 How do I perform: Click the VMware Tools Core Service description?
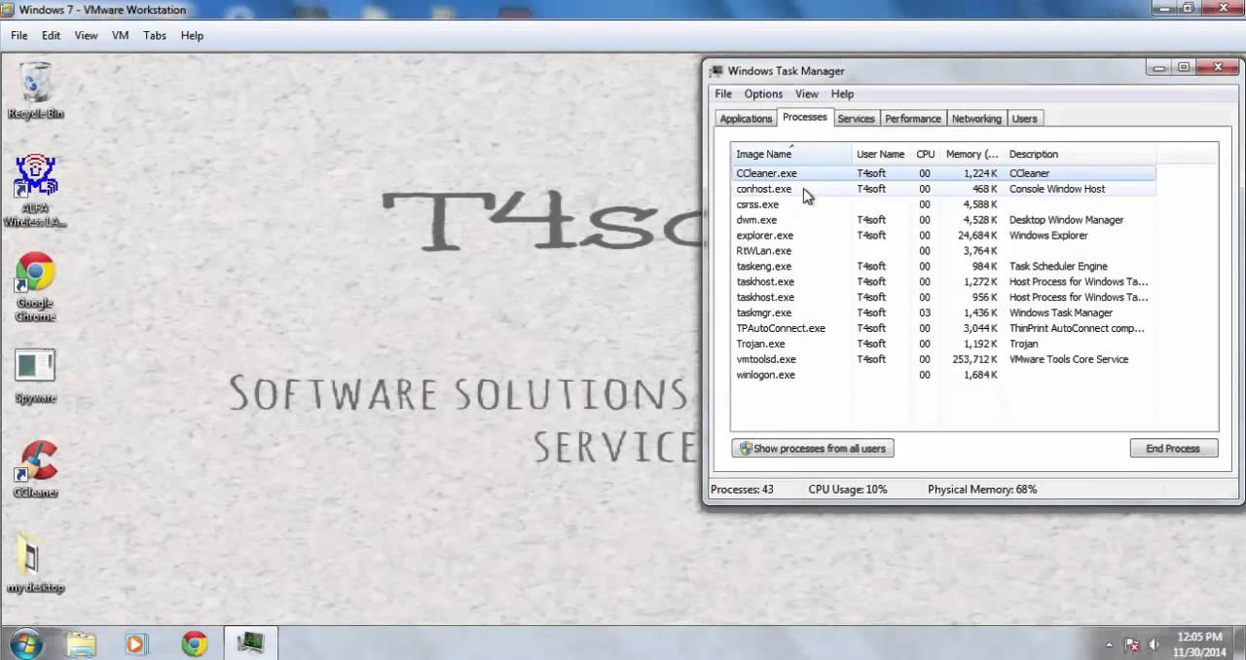point(1069,359)
